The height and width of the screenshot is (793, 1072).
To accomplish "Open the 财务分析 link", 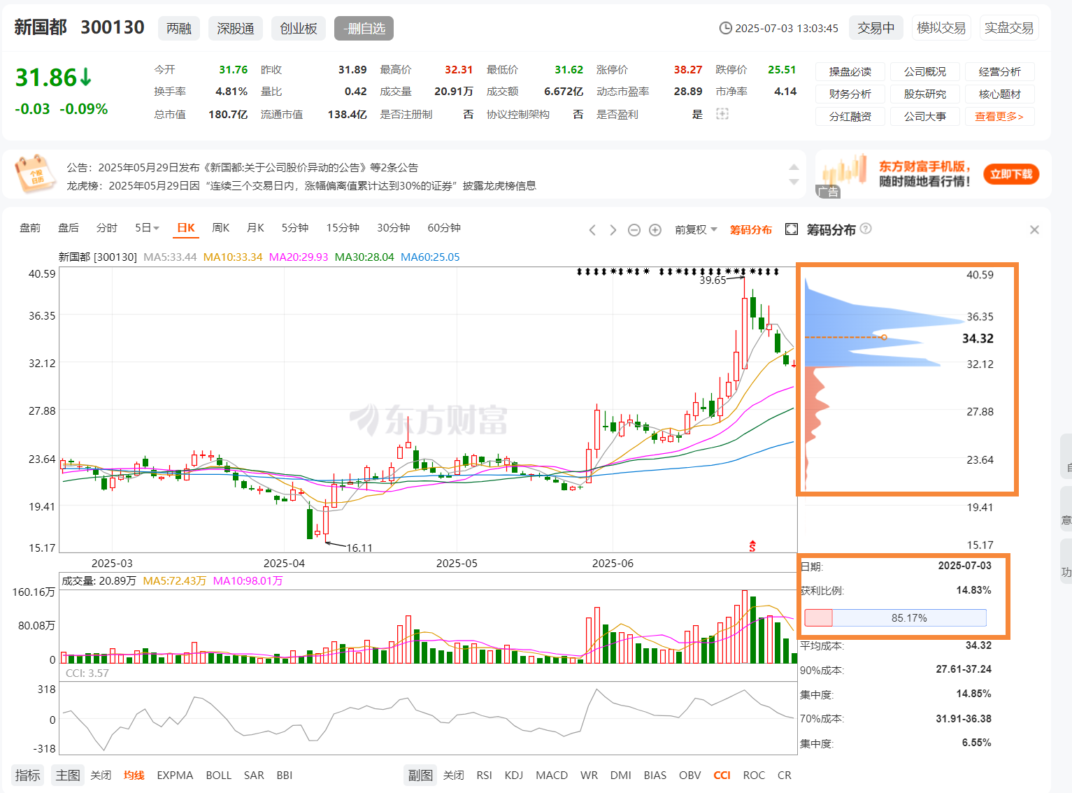I will pyautogui.click(x=850, y=94).
